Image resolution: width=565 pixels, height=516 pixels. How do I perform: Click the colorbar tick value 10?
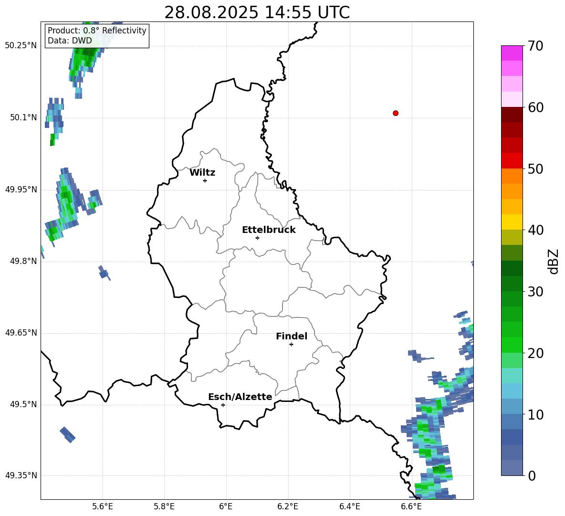[x=535, y=414]
